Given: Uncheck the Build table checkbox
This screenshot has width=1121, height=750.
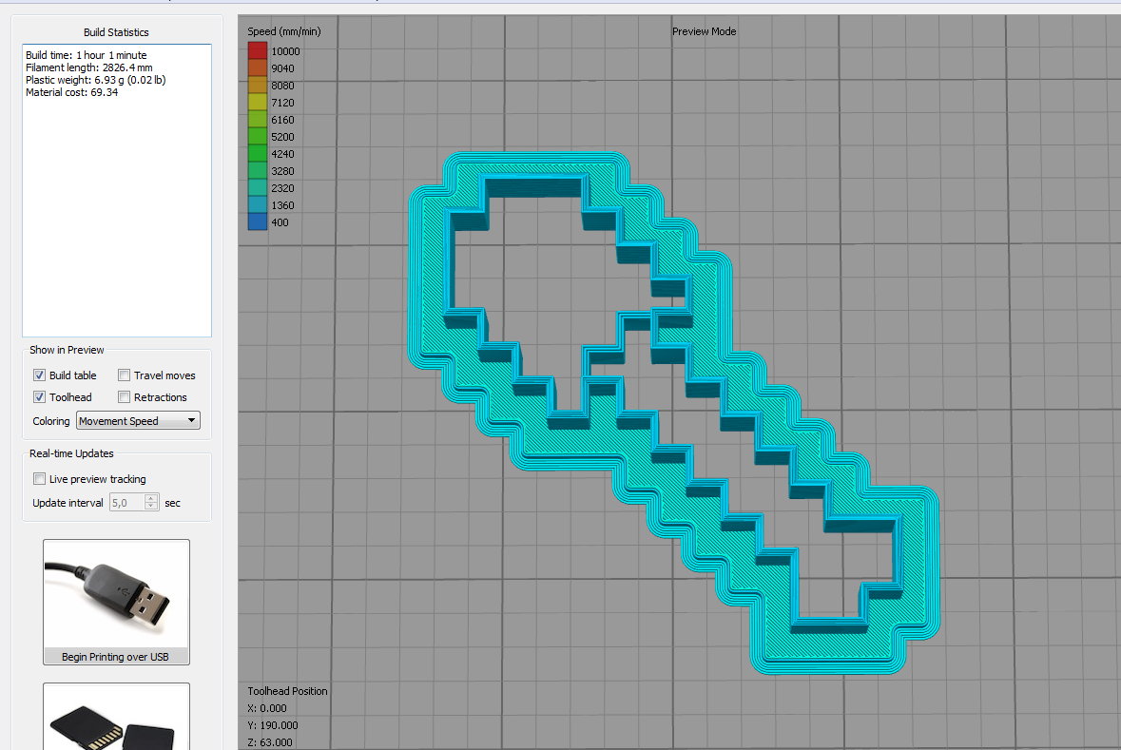Looking at the screenshot, I should click(x=39, y=375).
